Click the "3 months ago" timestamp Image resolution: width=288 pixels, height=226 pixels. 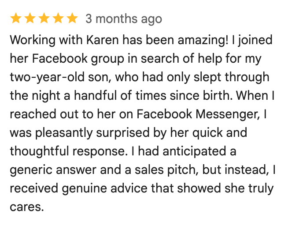[124, 19]
